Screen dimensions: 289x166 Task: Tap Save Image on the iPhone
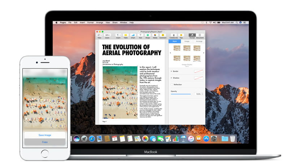[45, 135]
